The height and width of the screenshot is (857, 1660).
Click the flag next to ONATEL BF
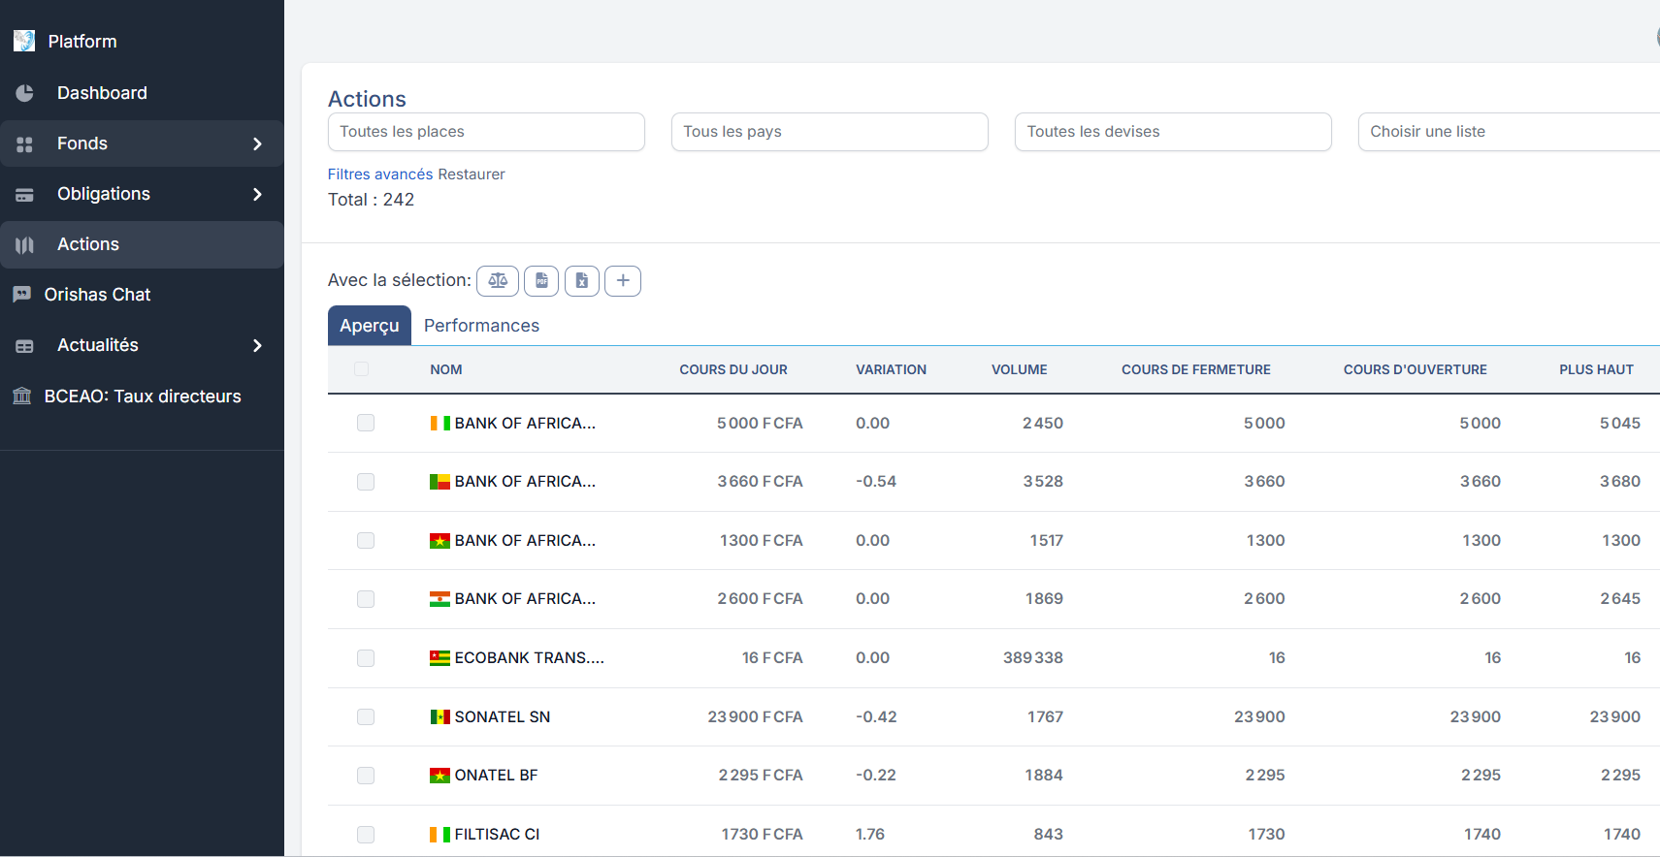[440, 776]
